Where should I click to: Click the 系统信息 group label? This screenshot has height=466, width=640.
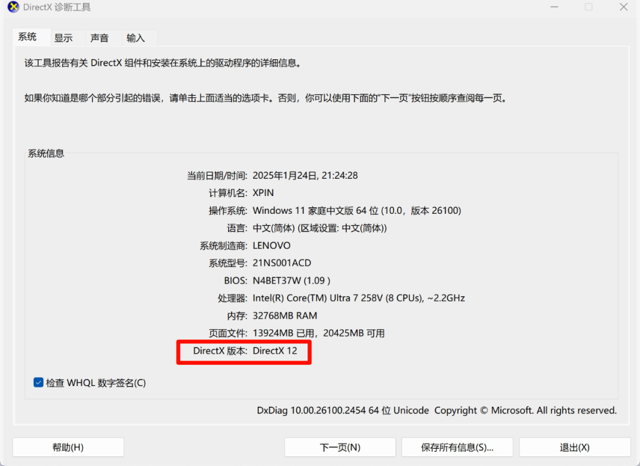coord(46,153)
